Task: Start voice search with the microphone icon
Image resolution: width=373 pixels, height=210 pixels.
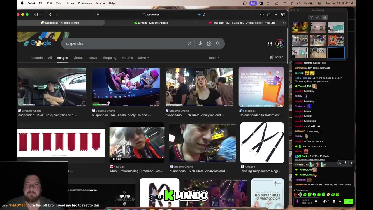Action: 200,43
